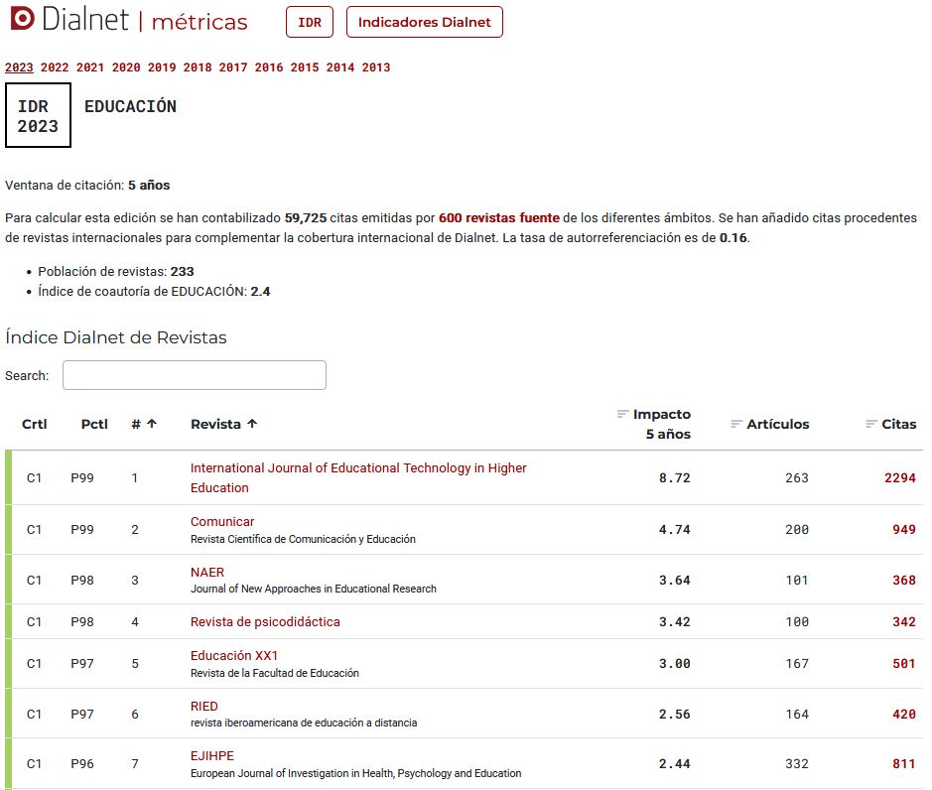Click sort icon beside Impacto 5 años

[622, 414]
